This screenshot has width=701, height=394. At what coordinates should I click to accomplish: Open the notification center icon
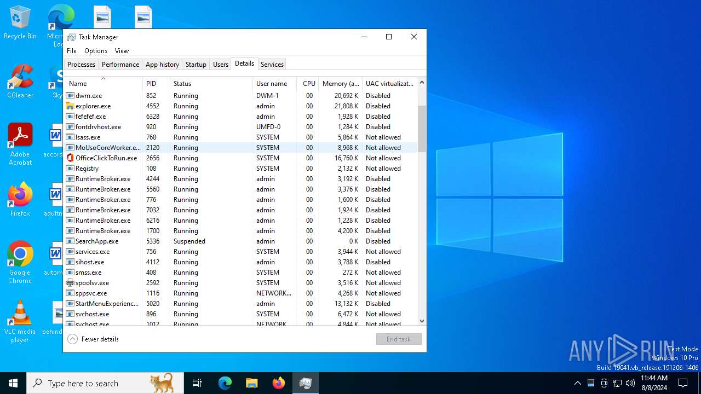683,383
